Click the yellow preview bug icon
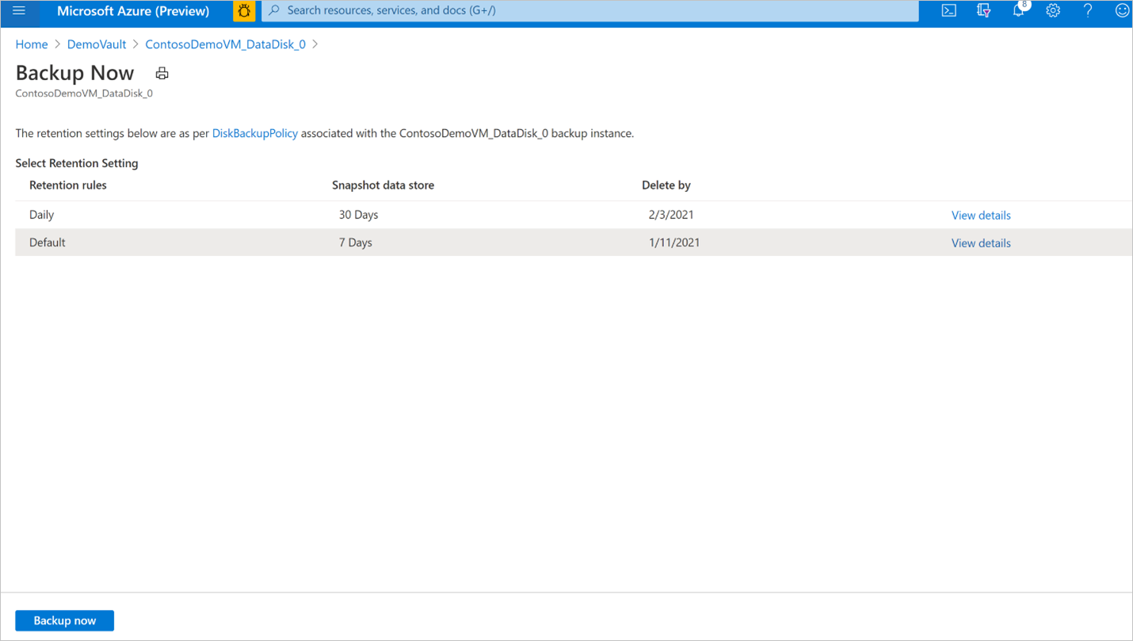The height and width of the screenshot is (641, 1133). (244, 11)
